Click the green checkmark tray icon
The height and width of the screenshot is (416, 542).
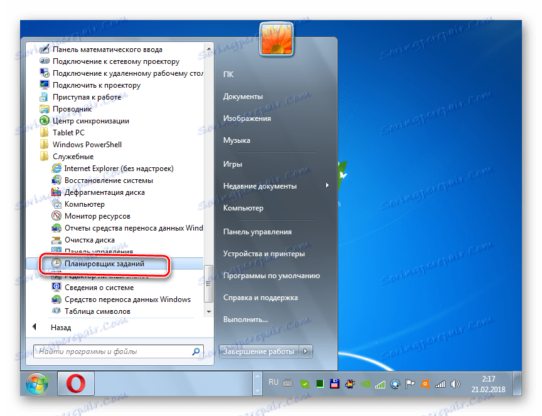304,384
